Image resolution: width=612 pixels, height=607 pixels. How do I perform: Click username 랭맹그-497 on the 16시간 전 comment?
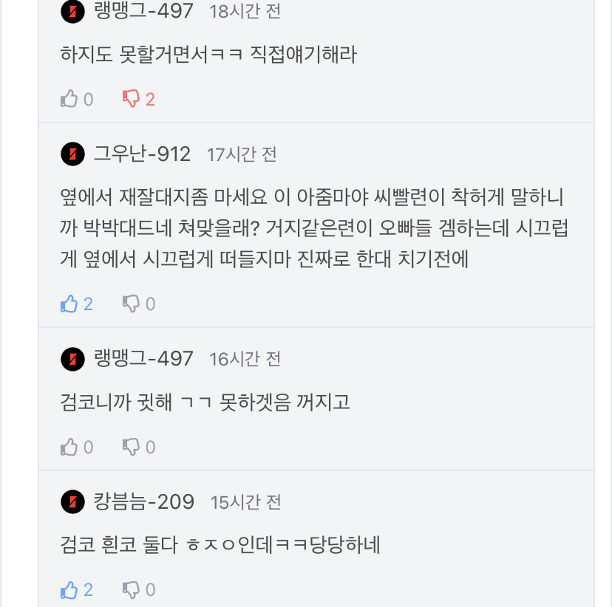coord(144,359)
